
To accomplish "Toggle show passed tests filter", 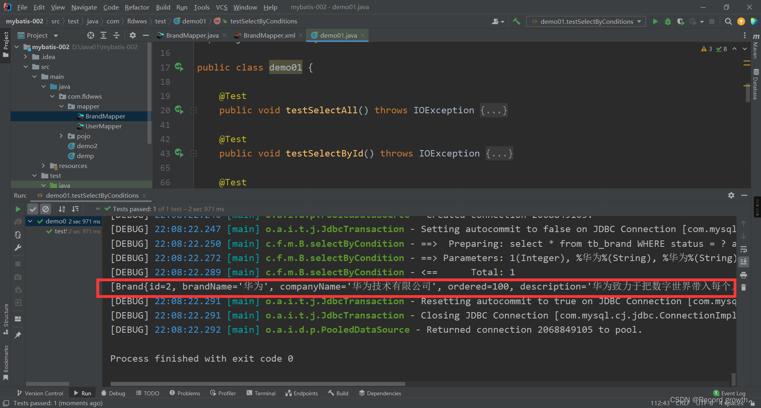I will point(33,209).
